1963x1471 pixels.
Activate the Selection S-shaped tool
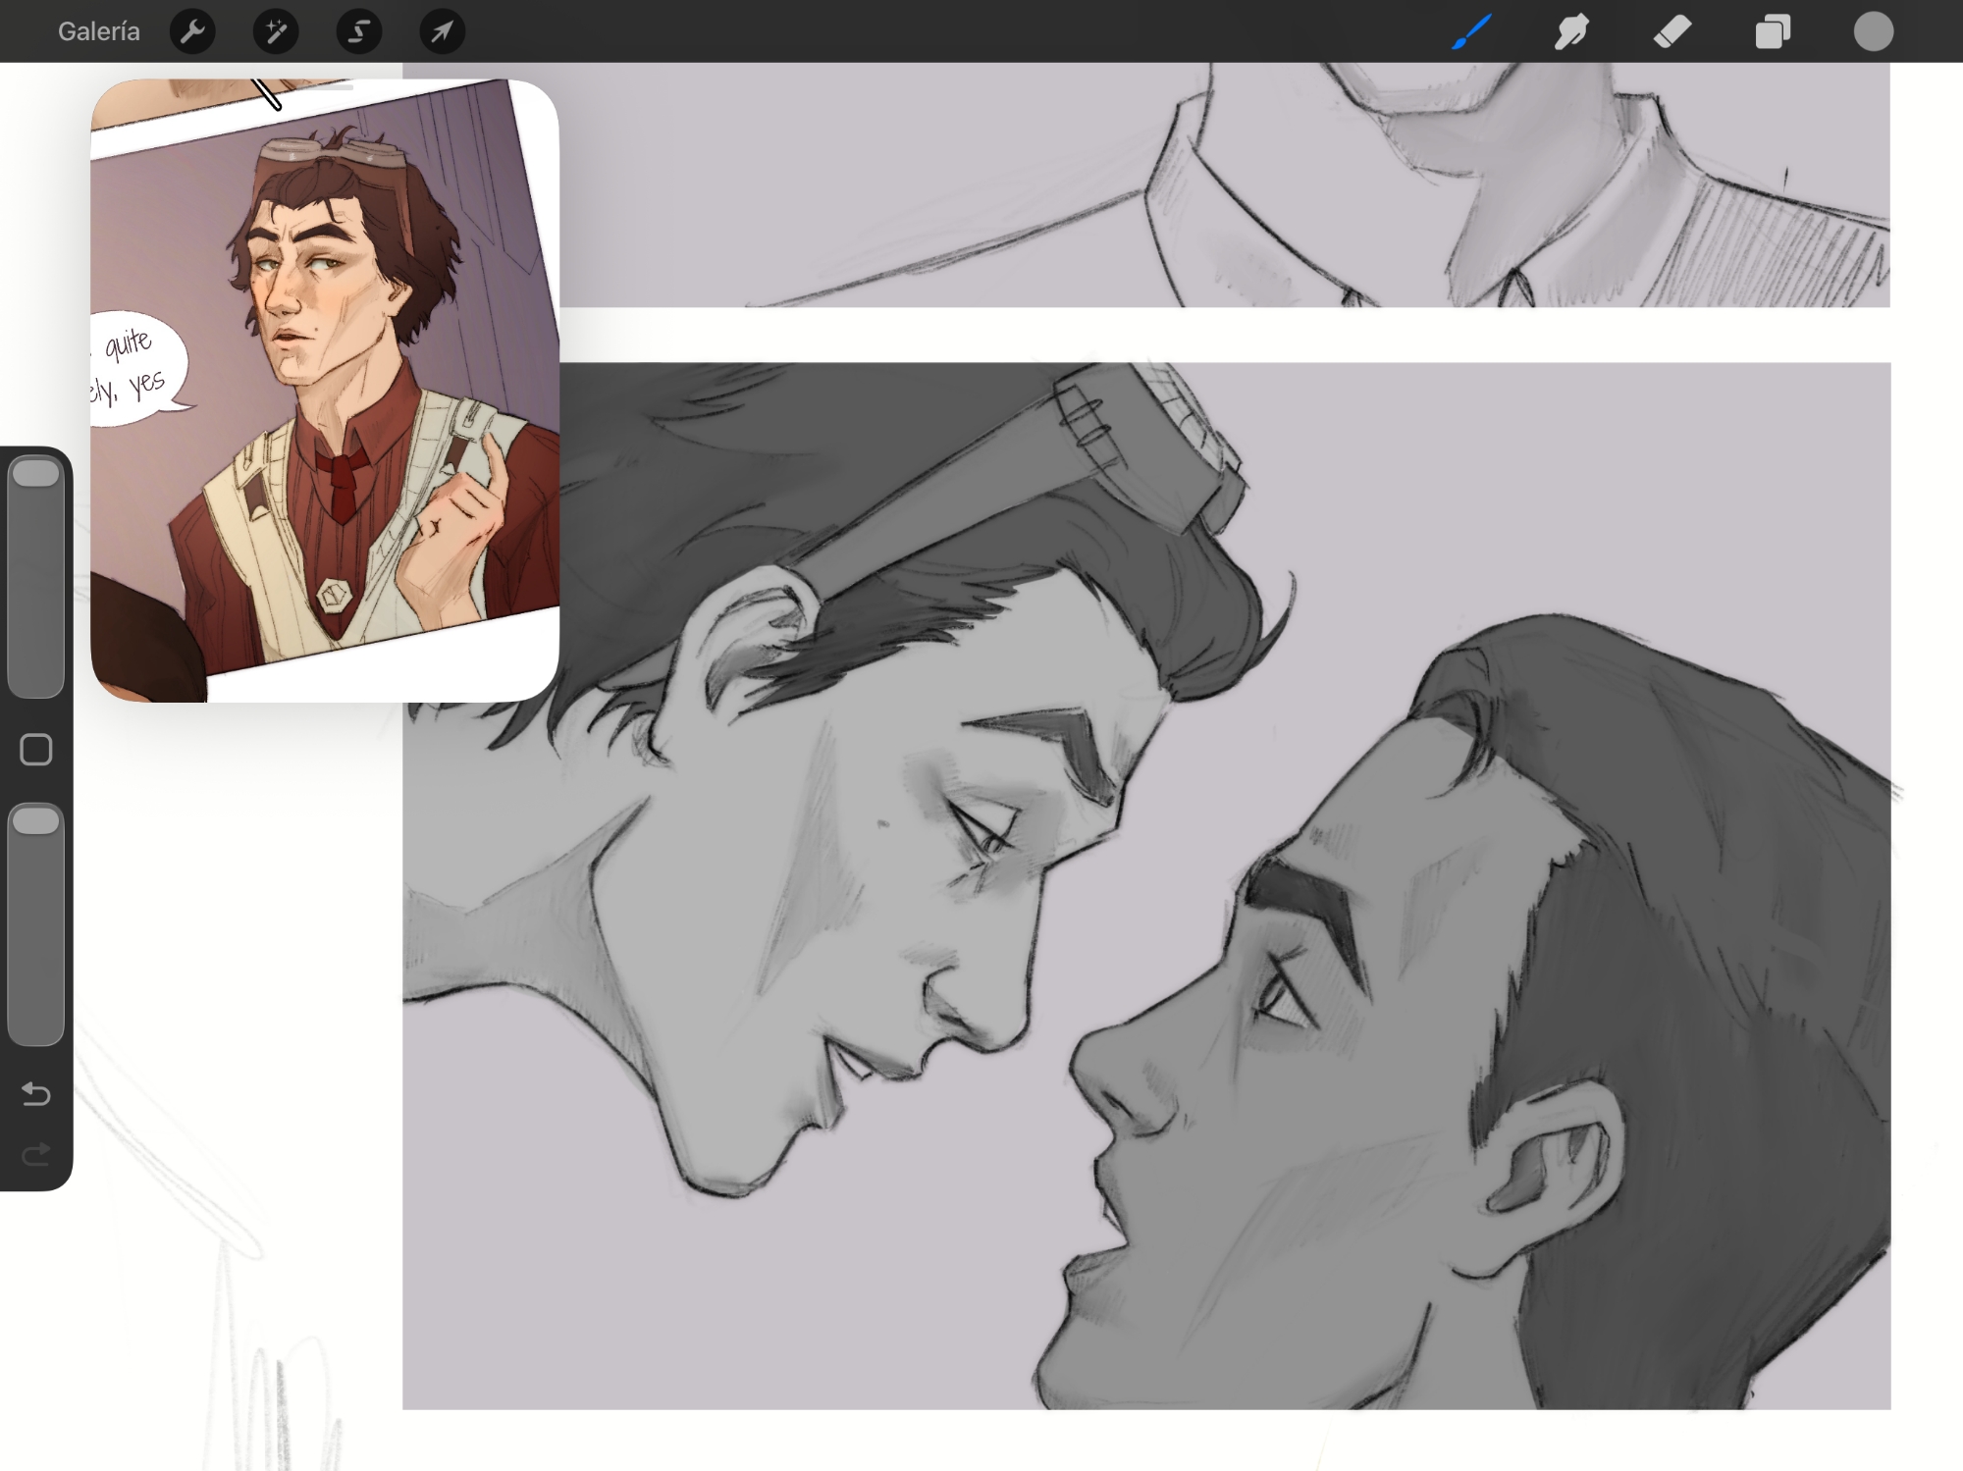click(x=359, y=31)
